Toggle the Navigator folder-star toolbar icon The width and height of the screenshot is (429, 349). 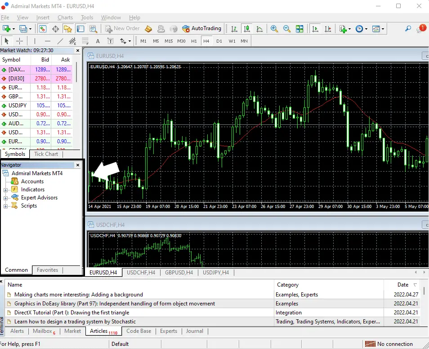[68, 28]
